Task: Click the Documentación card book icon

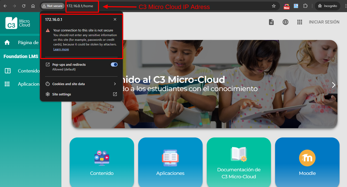Action: coord(239,154)
